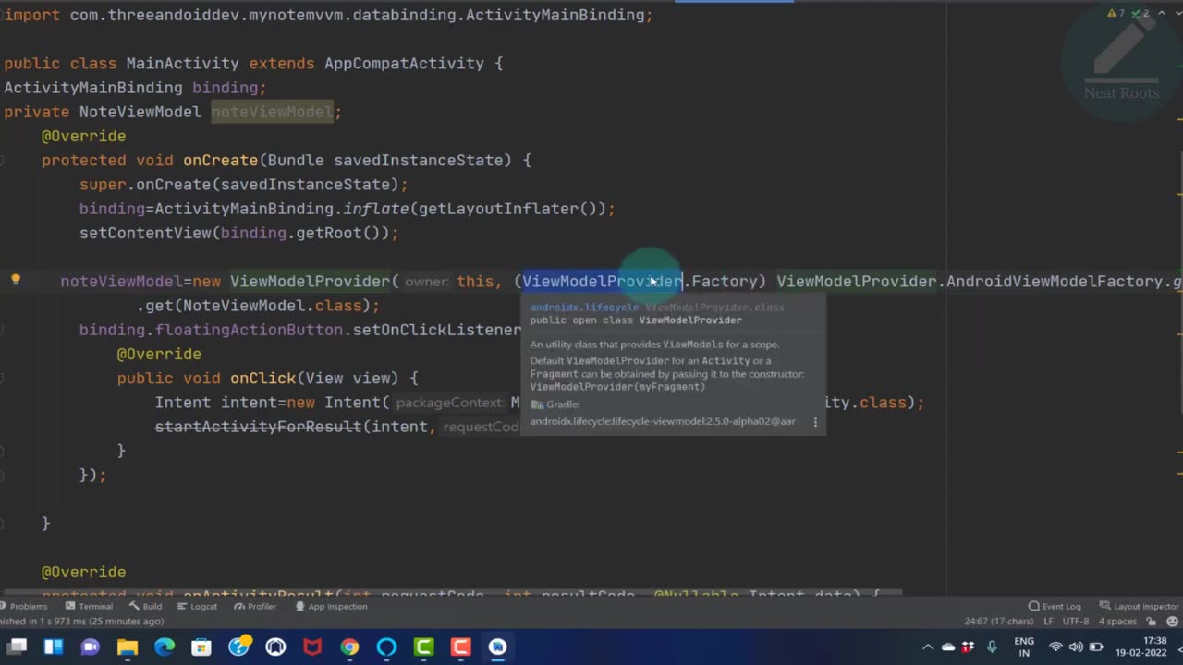Place cursor on AppCompatActivity in class declaration
The image size is (1183, 665).
point(404,64)
